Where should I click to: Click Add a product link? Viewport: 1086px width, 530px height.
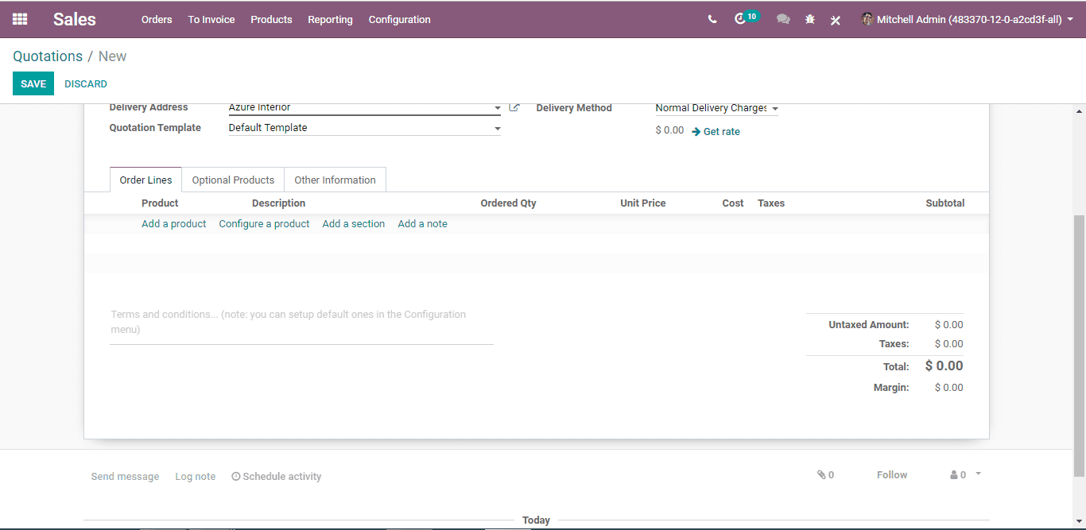(173, 224)
